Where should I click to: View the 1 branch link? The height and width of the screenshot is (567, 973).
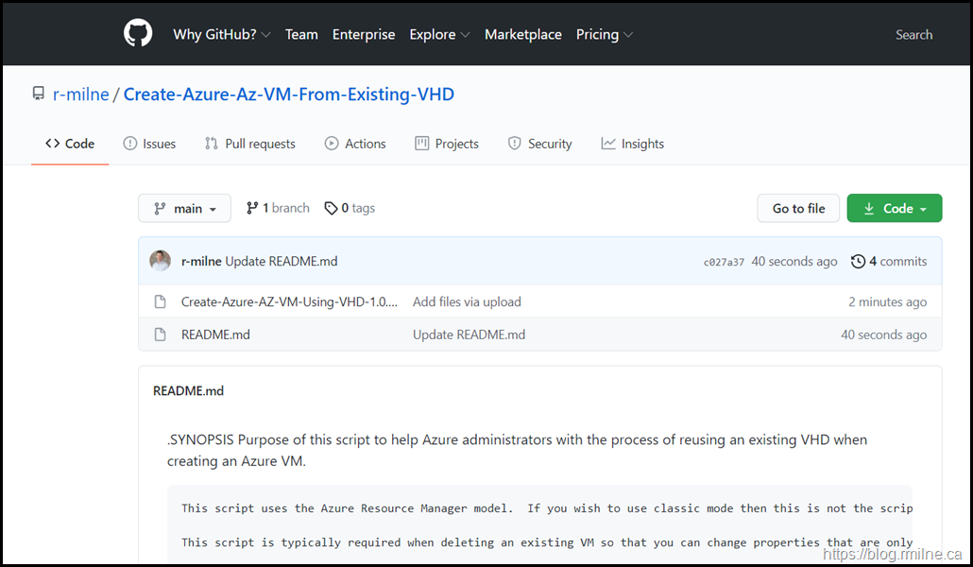[x=278, y=208]
